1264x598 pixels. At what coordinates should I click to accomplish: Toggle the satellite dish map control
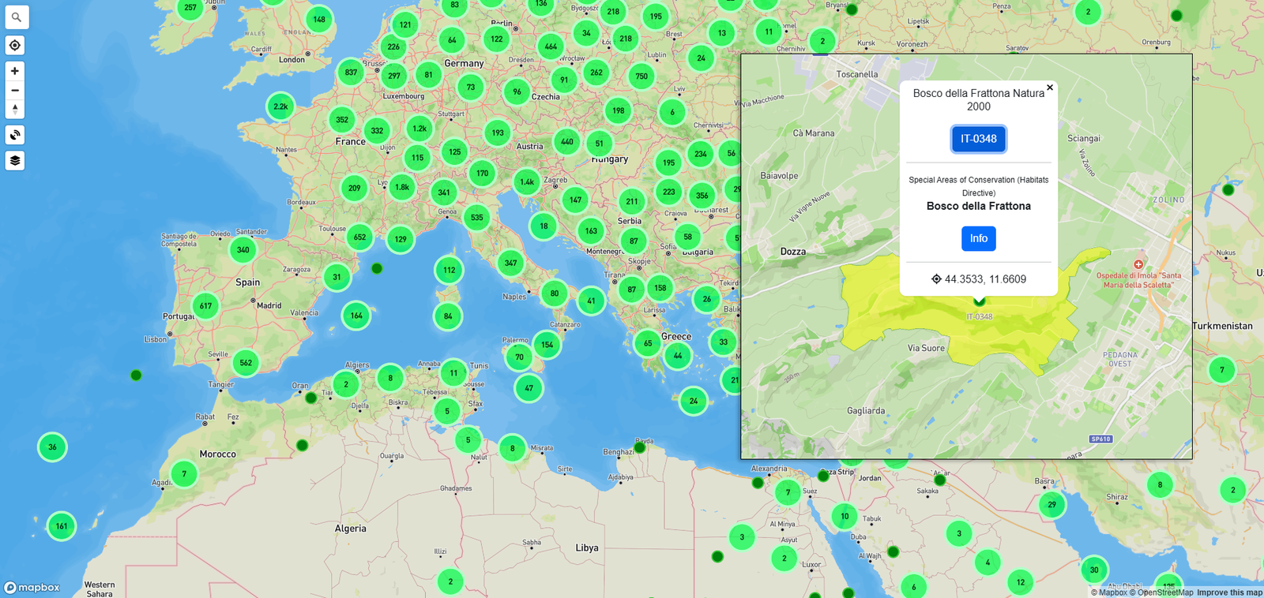pyautogui.click(x=15, y=135)
